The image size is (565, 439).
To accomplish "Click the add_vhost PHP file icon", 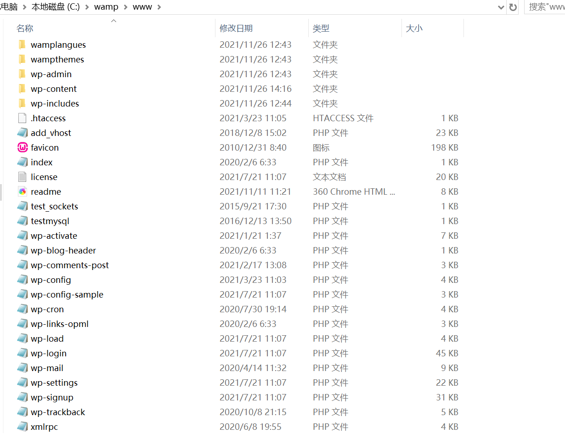I will click(x=23, y=133).
